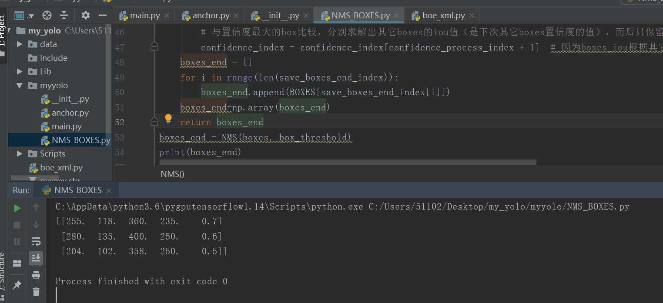Click the console row starting with 280.
This screenshot has height=303, width=663.
click(141, 236)
